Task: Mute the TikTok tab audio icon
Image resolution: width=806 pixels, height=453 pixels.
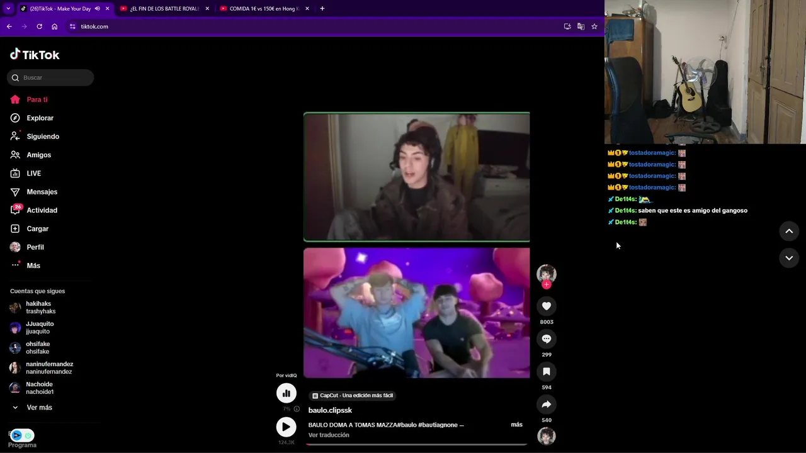Action: click(97, 9)
